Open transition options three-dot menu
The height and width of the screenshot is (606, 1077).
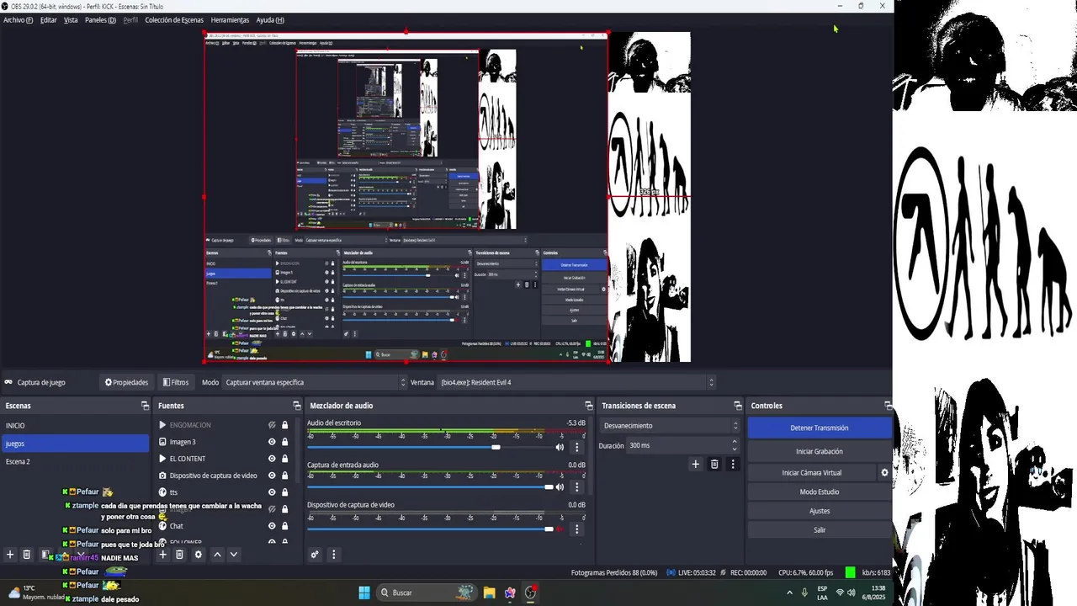[x=733, y=464]
